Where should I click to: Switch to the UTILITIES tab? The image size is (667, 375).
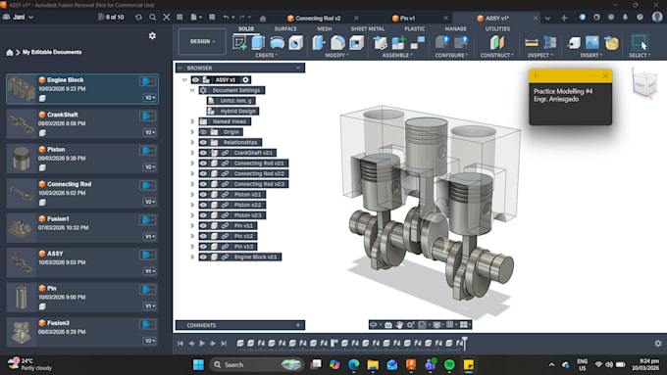[497, 28]
